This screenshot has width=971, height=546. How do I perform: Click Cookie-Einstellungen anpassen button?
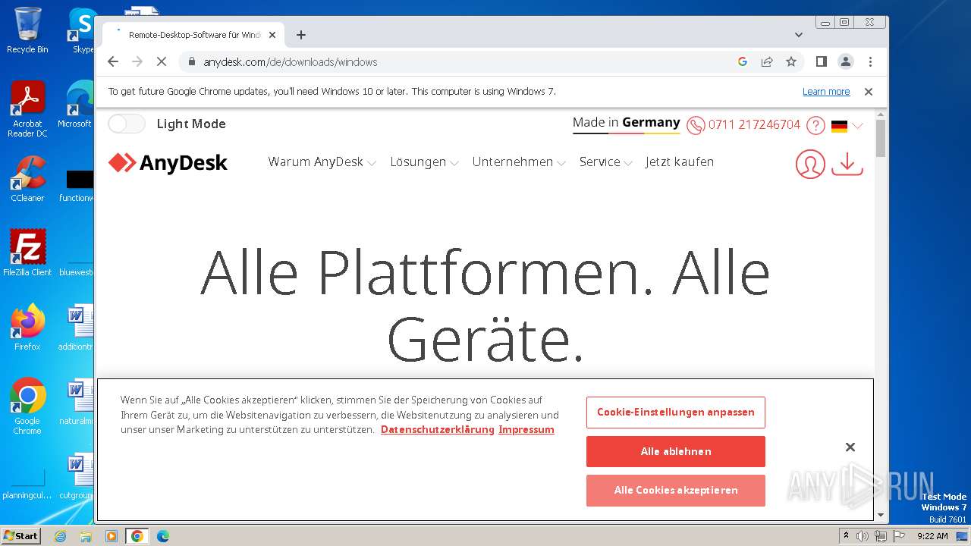675,413
